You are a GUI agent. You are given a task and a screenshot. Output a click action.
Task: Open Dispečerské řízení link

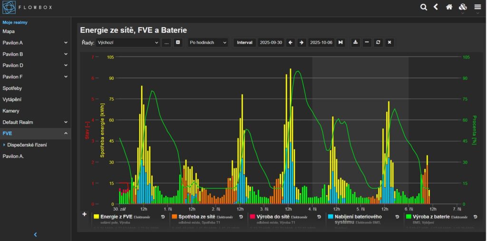(x=27, y=145)
